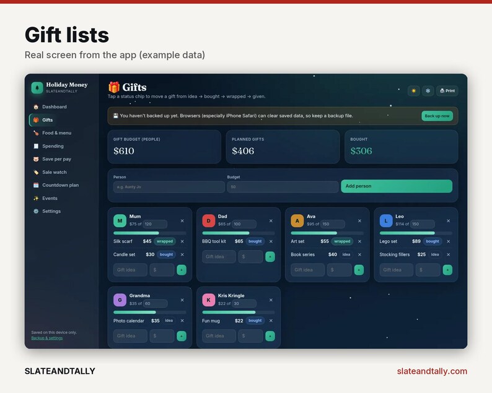Open slateandtally.com link in footer
This screenshot has width=492, height=393.
click(x=432, y=371)
